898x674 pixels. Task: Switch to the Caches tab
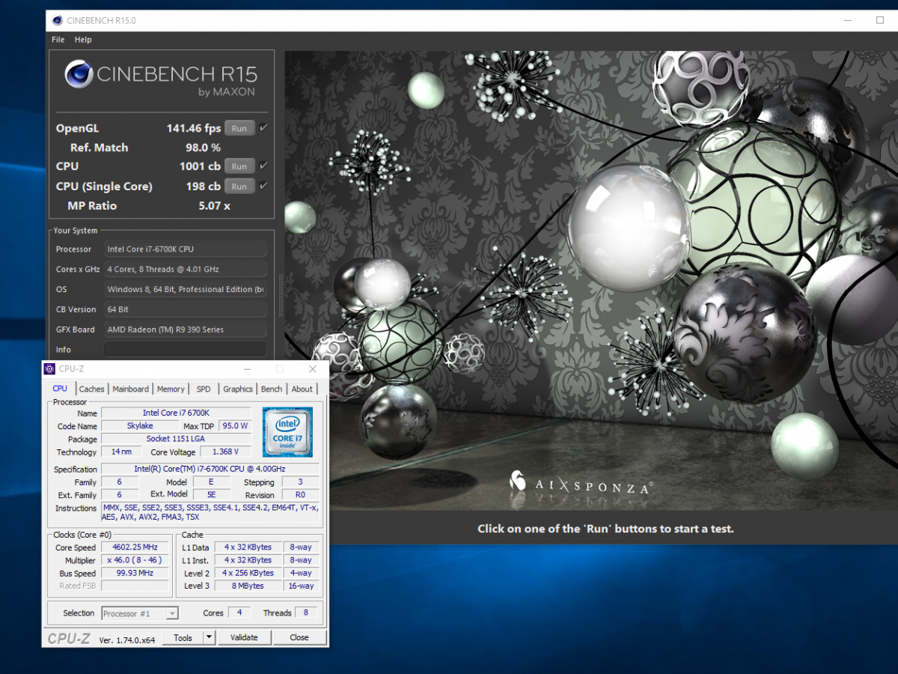91,389
